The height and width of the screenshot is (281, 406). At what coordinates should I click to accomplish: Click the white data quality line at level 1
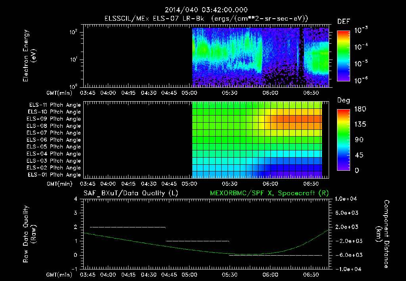point(197,241)
